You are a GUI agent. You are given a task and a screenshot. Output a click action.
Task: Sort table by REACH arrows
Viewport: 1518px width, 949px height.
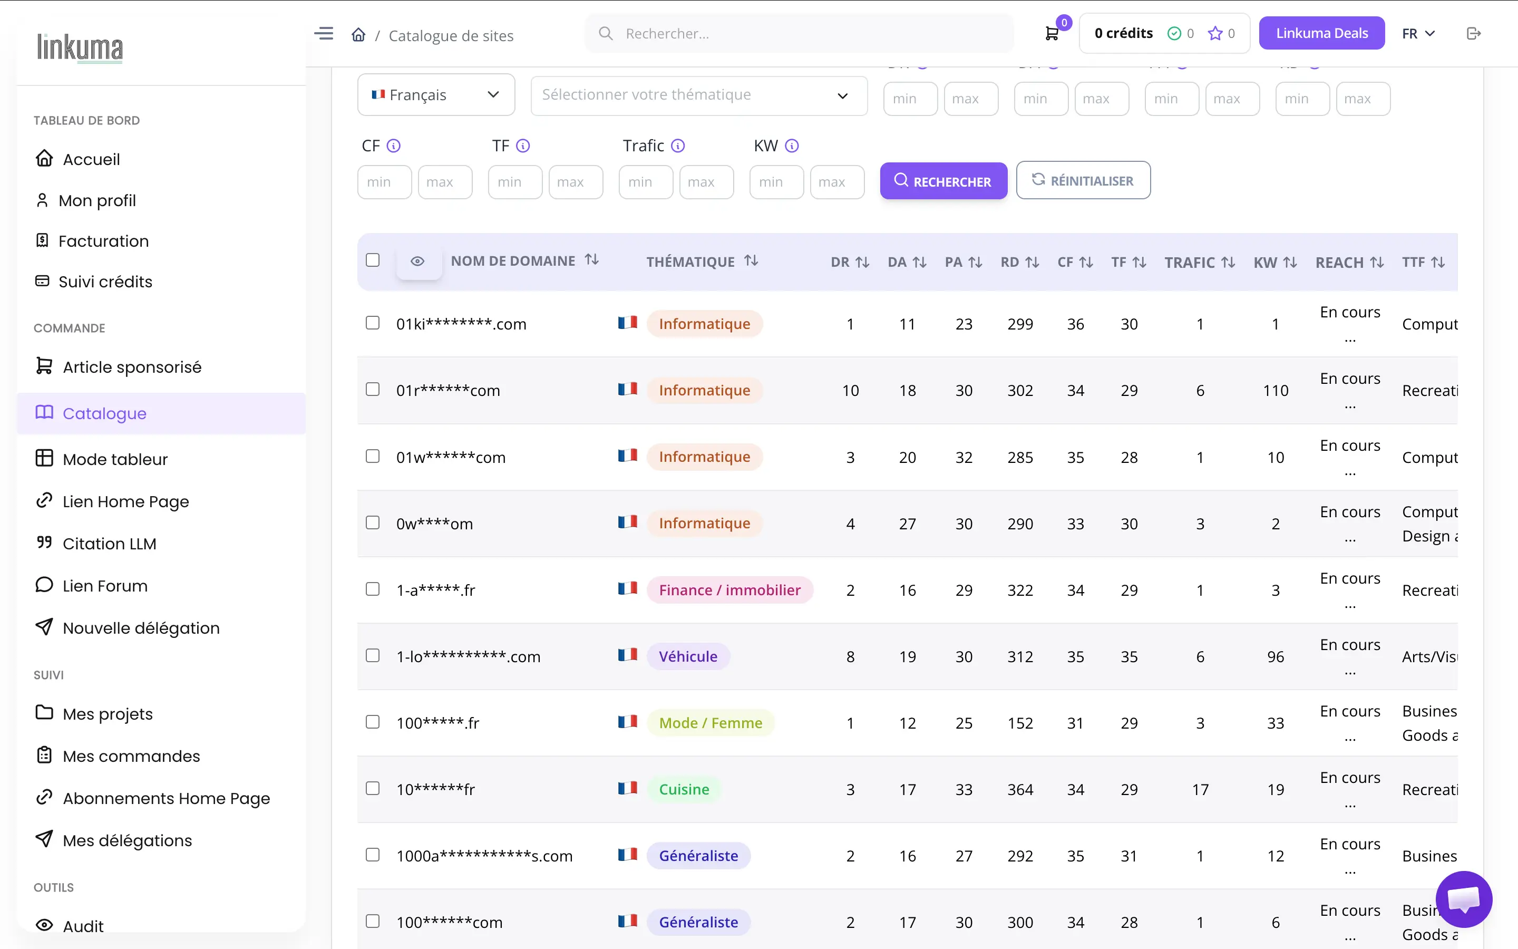coord(1377,263)
